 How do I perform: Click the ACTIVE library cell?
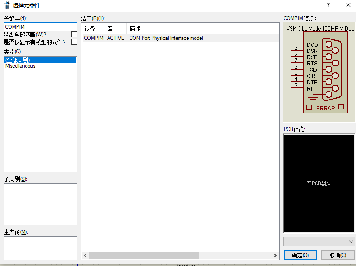(x=116, y=38)
